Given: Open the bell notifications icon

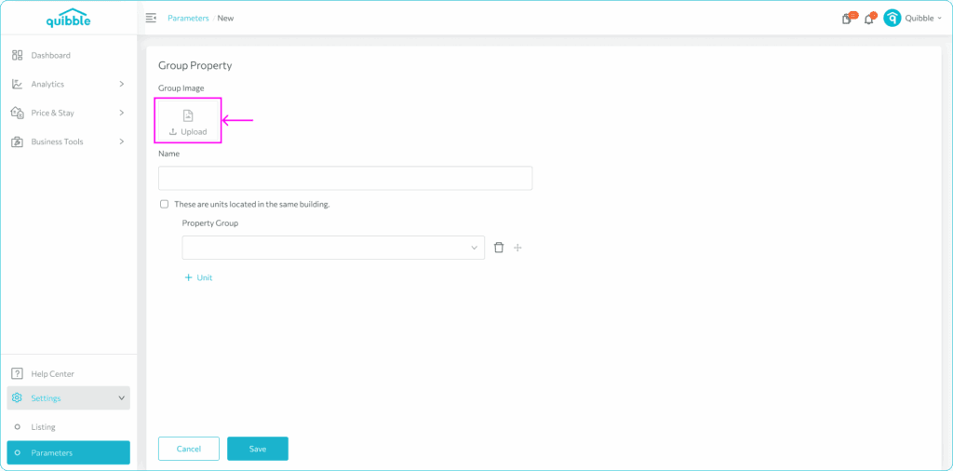Looking at the screenshot, I should 868,19.
